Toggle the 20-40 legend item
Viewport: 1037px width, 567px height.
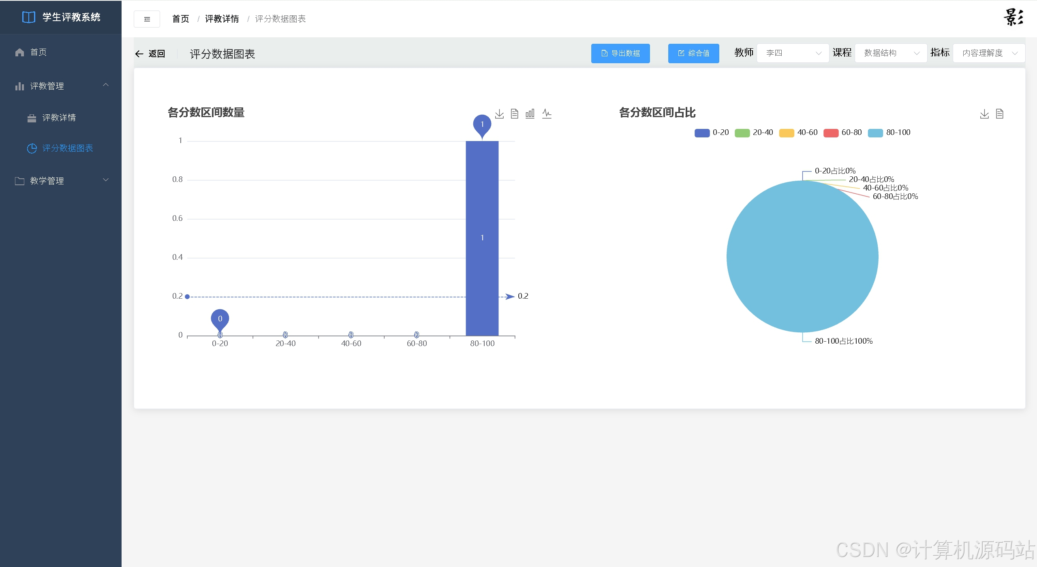754,133
